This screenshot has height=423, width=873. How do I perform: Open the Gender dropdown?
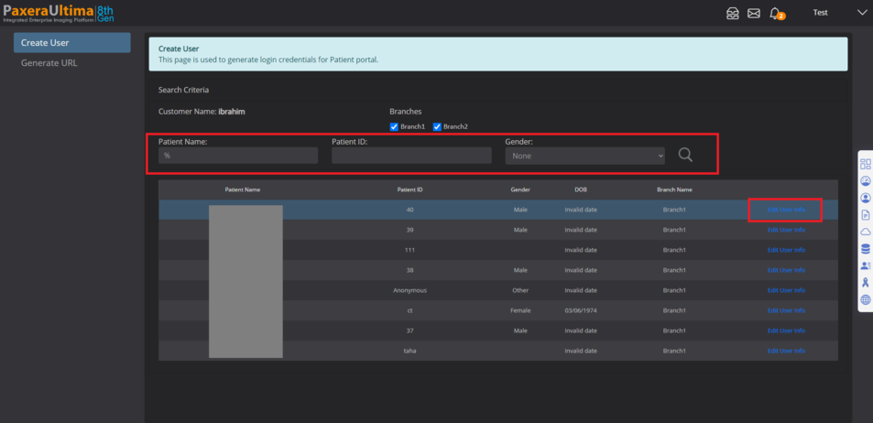pos(584,156)
